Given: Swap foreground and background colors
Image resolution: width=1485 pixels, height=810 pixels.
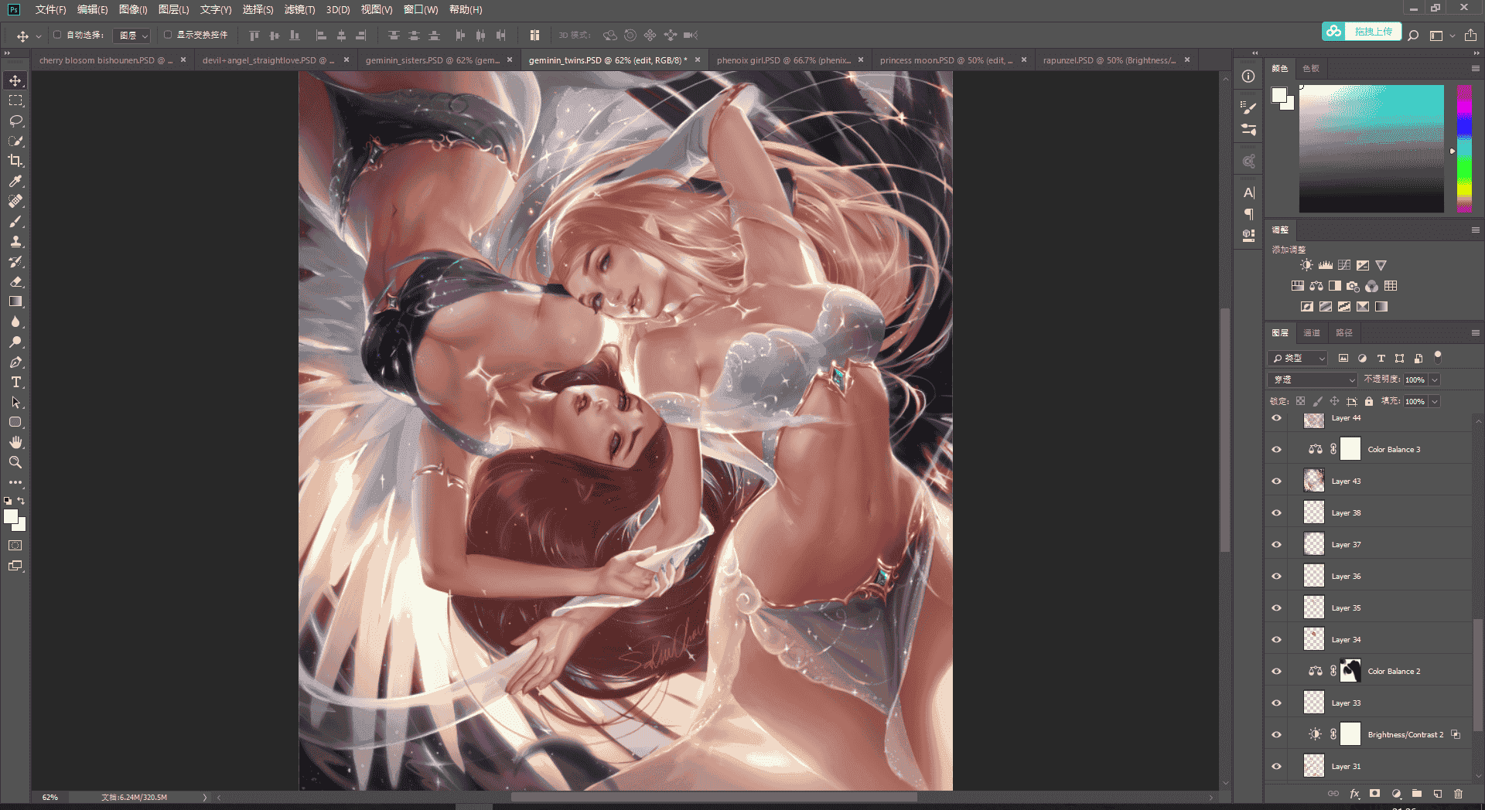Looking at the screenshot, I should [x=21, y=501].
